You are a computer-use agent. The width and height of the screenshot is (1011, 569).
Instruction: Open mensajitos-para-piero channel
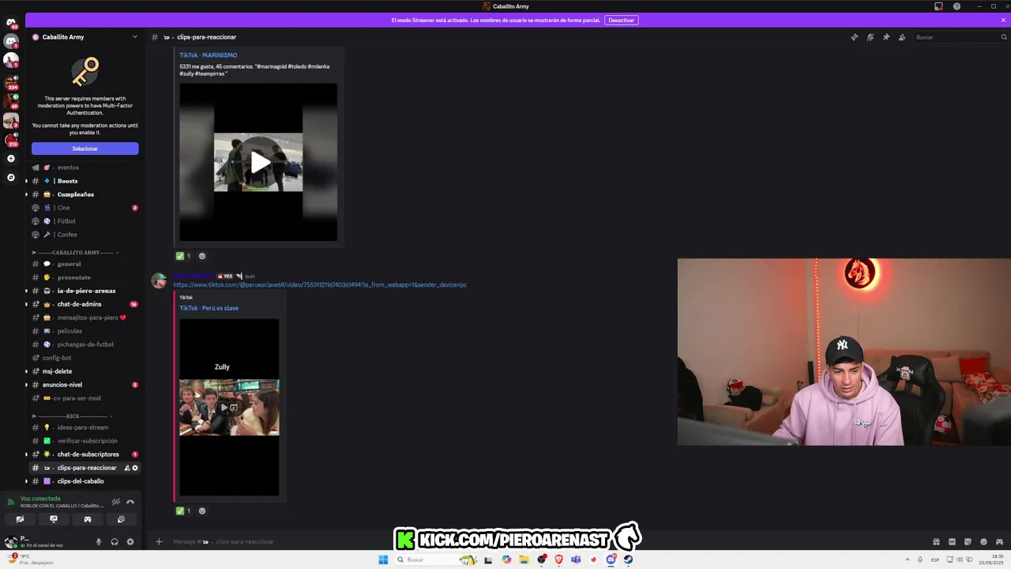(85, 318)
